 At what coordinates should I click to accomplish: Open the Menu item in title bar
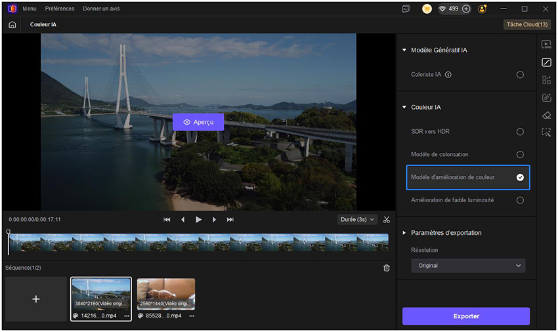coord(30,9)
